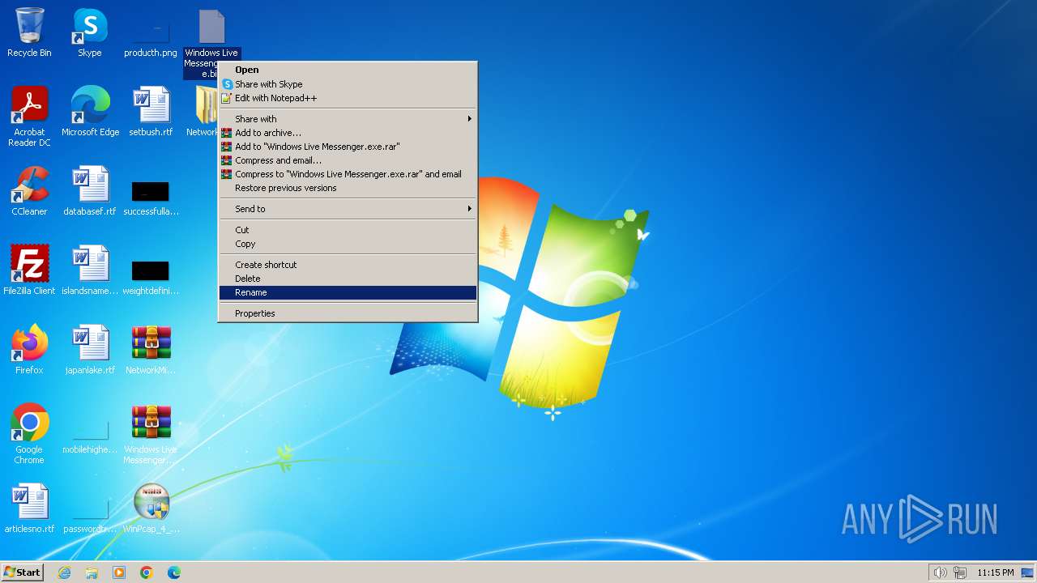Select the producth.png file icon
This screenshot has height=583, width=1037.
pyautogui.click(x=151, y=32)
